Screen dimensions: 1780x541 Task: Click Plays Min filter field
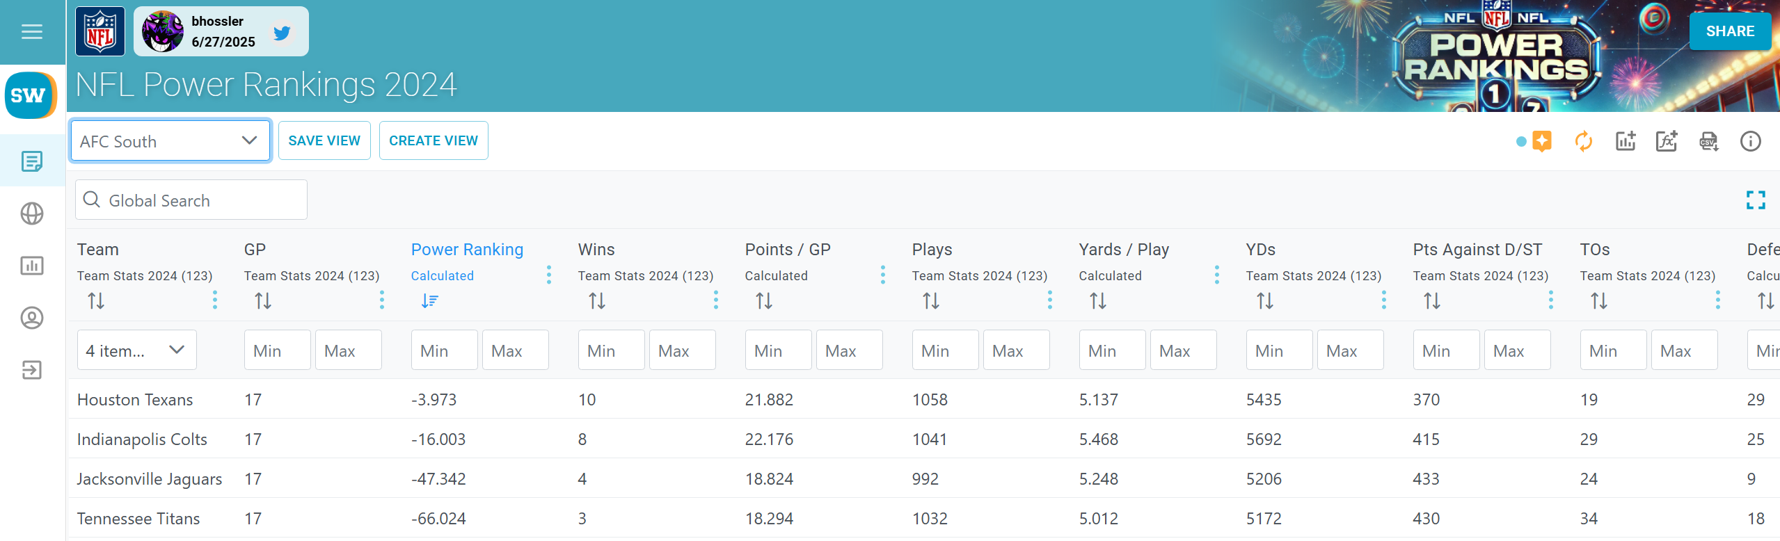946,350
